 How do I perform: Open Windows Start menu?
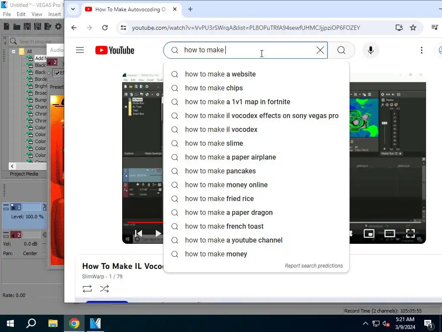coord(10,323)
